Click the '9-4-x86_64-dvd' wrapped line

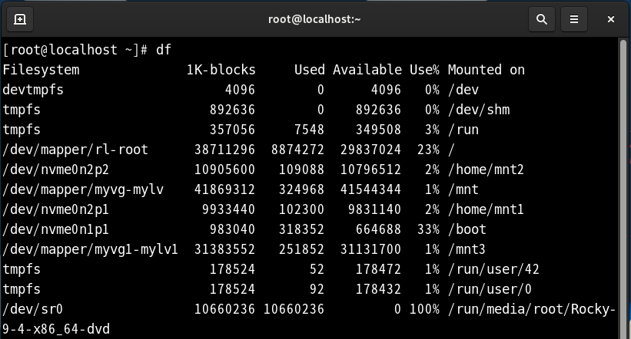[56, 329]
